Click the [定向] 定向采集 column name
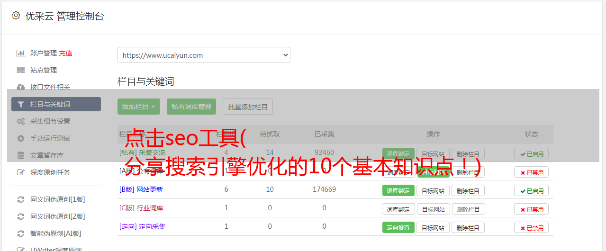This screenshot has height=251, width=606. [142, 226]
